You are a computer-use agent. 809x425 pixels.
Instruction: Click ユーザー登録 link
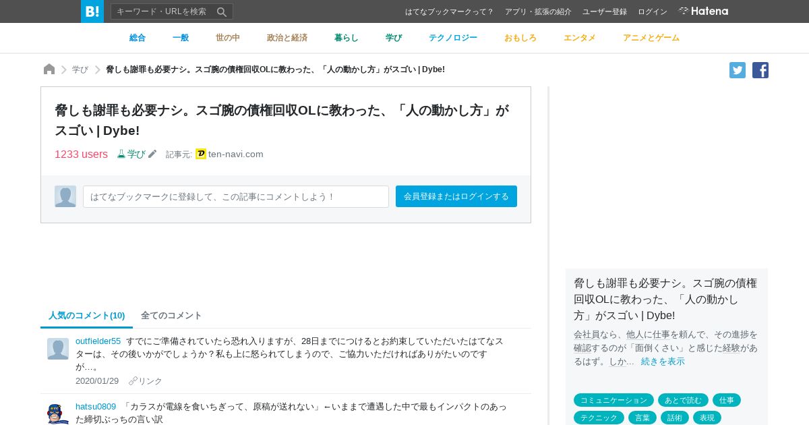(x=605, y=11)
